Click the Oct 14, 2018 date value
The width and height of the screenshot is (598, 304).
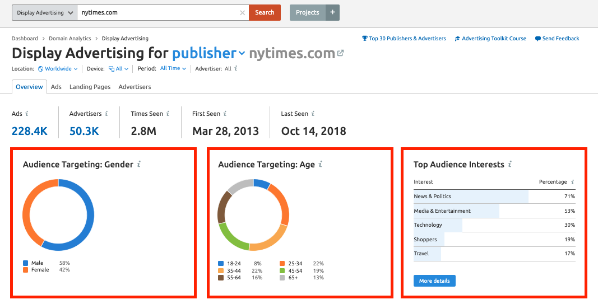pos(313,132)
